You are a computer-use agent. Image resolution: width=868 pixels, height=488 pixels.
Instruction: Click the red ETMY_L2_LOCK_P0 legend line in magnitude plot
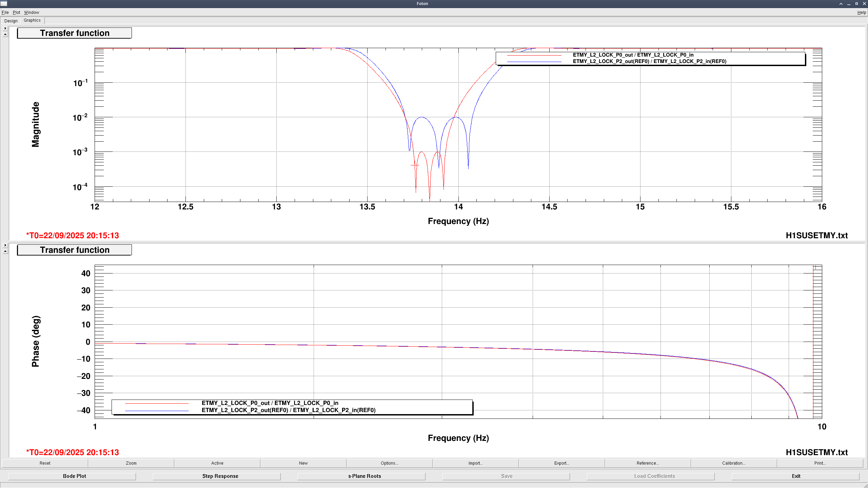click(x=534, y=55)
